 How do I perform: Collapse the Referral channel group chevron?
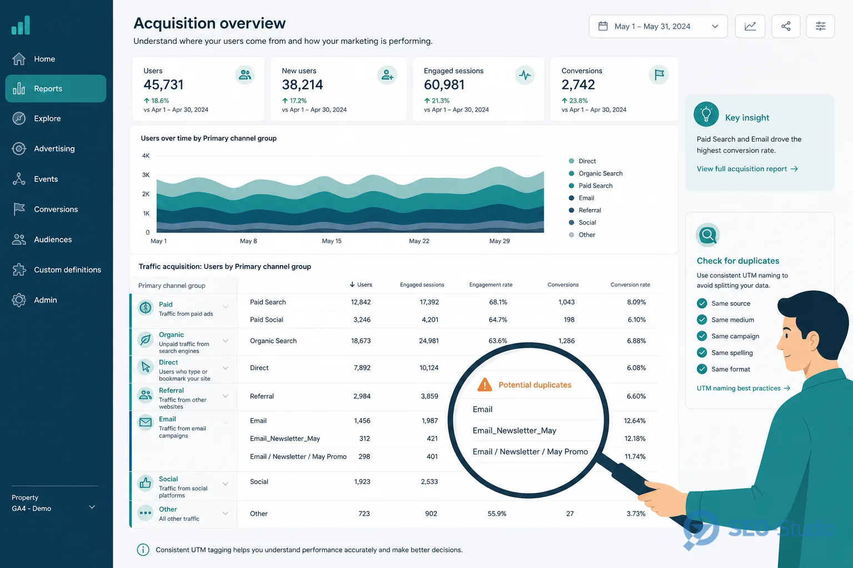[x=225, y=396]
